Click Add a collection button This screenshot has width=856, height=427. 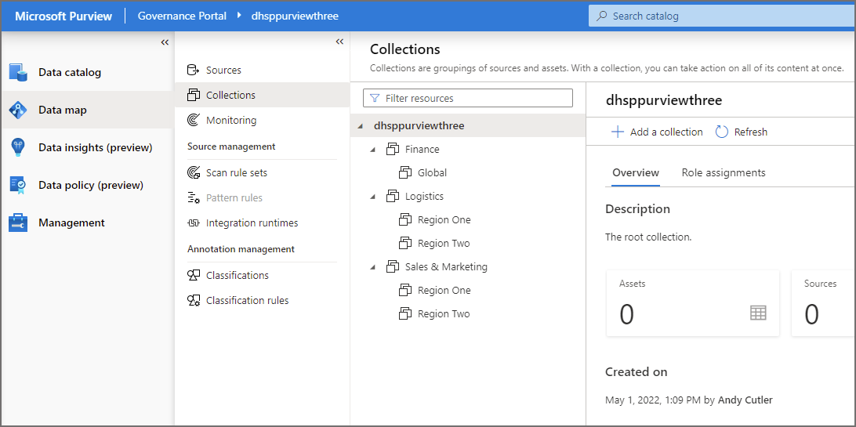tap(657, 132)
